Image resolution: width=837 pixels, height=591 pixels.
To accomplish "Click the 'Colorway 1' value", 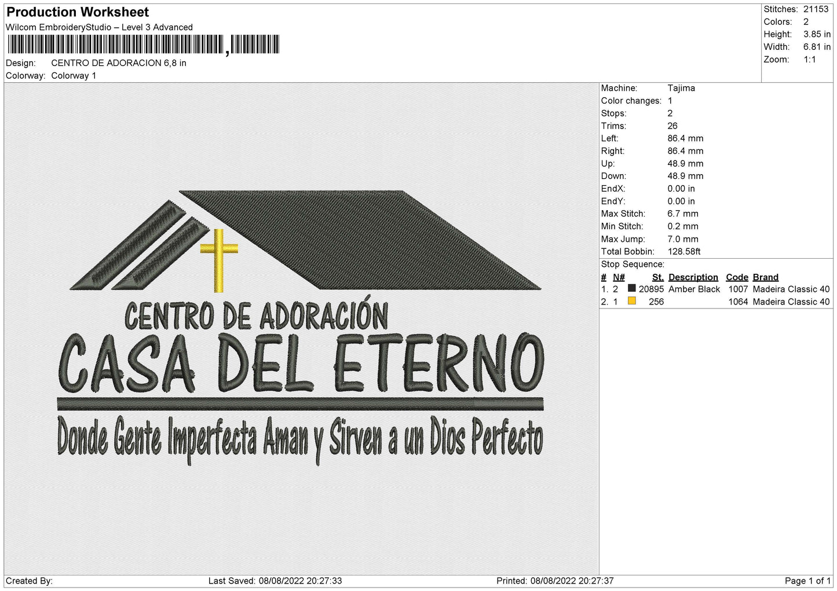I will [74, 76].
